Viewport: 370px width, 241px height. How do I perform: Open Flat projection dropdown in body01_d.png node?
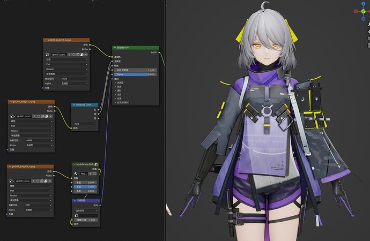point(66,64)
